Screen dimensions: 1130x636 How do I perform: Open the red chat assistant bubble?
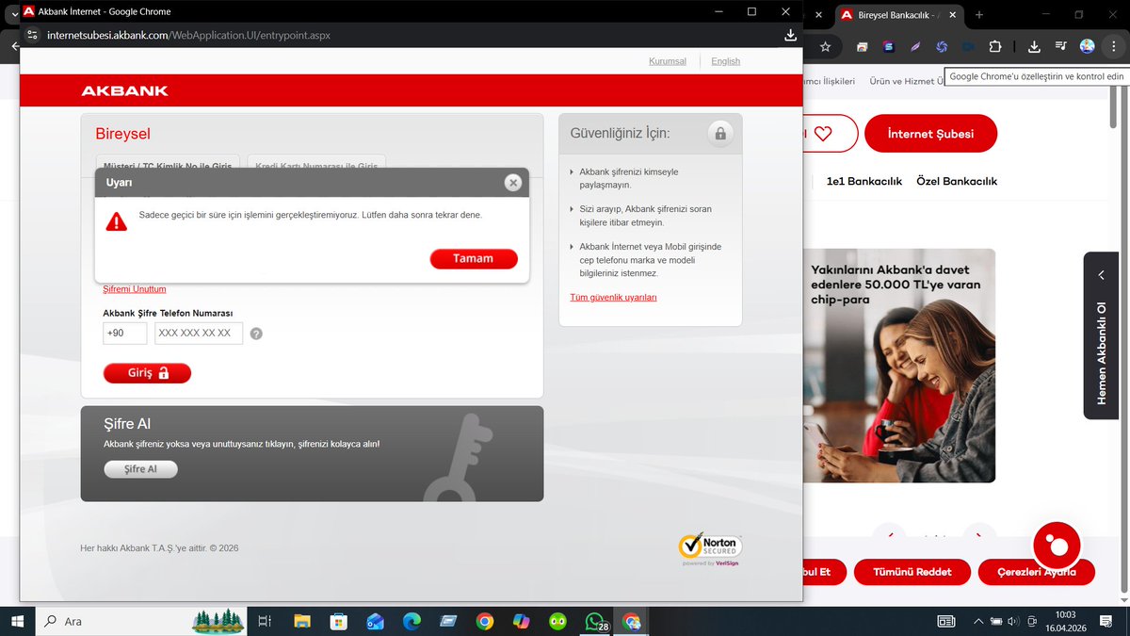pos(1057,546)
